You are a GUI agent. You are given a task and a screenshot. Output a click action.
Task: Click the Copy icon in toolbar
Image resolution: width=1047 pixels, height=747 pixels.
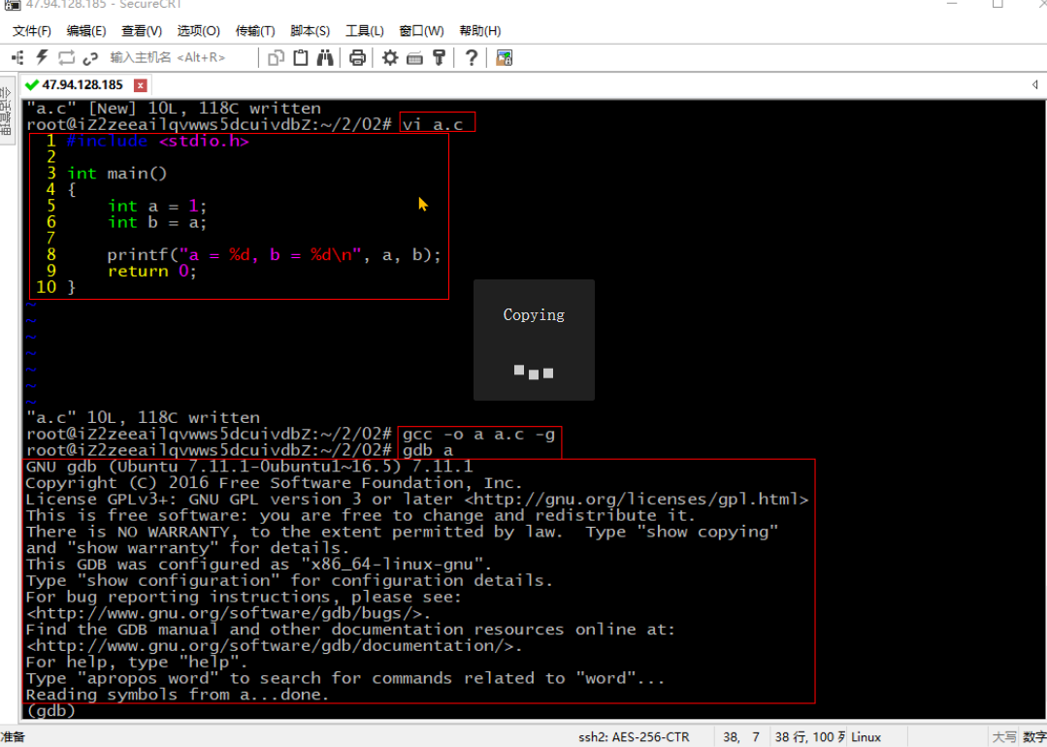(x=277, y=57)
